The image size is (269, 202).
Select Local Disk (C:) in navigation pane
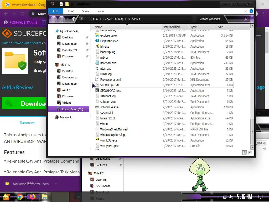tap(69, 109)
